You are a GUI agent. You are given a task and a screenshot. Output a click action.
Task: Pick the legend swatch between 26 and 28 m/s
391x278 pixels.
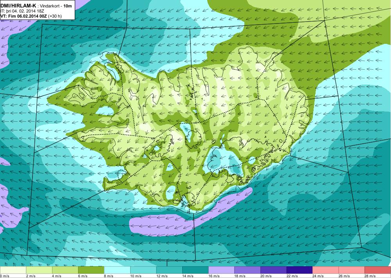(x=352, y=270)
